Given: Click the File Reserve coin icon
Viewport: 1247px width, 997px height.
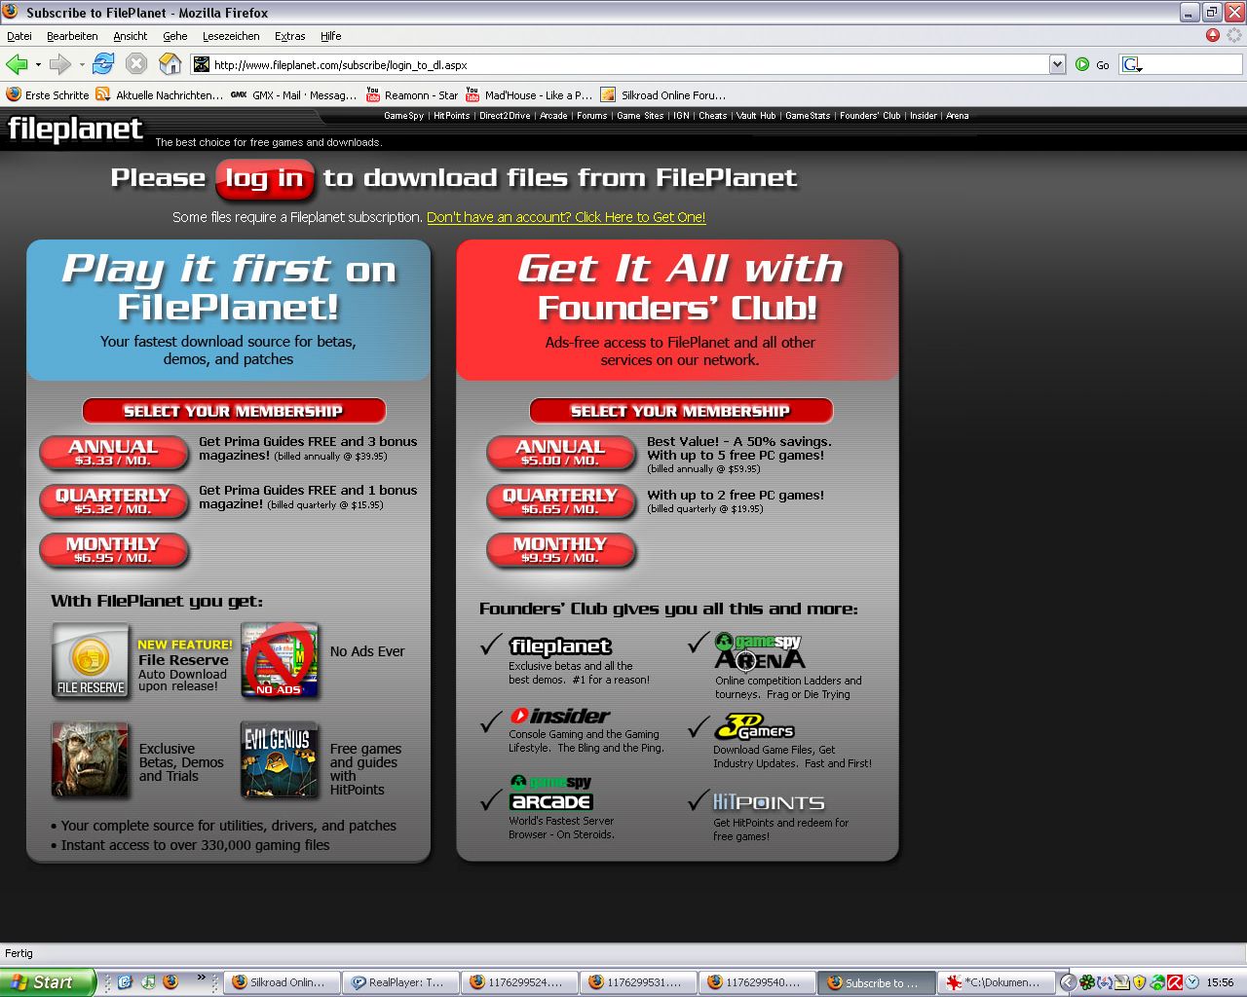Looking at the screenshot, I should (x=91, y=661).
